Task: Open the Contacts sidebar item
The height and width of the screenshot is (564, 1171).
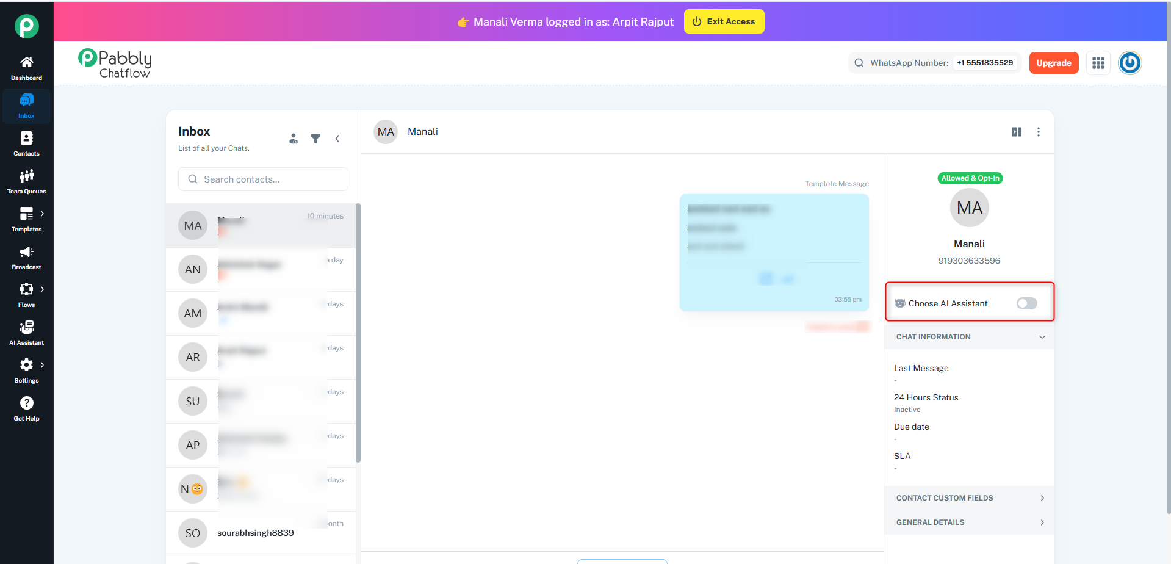Action: pos(26,144)
